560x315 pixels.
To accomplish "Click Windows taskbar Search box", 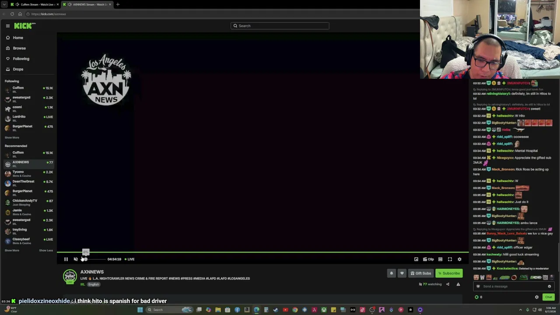I will click(170, 310).
